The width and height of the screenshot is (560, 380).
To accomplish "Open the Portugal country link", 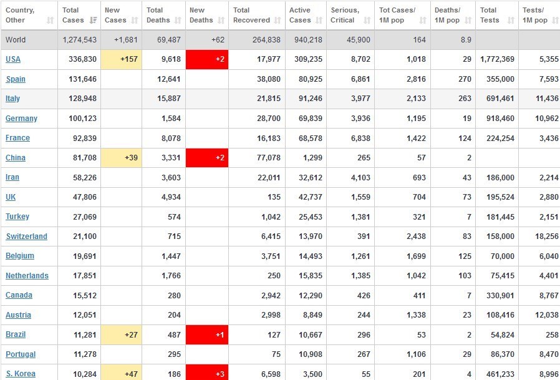I will click(21, 354).
